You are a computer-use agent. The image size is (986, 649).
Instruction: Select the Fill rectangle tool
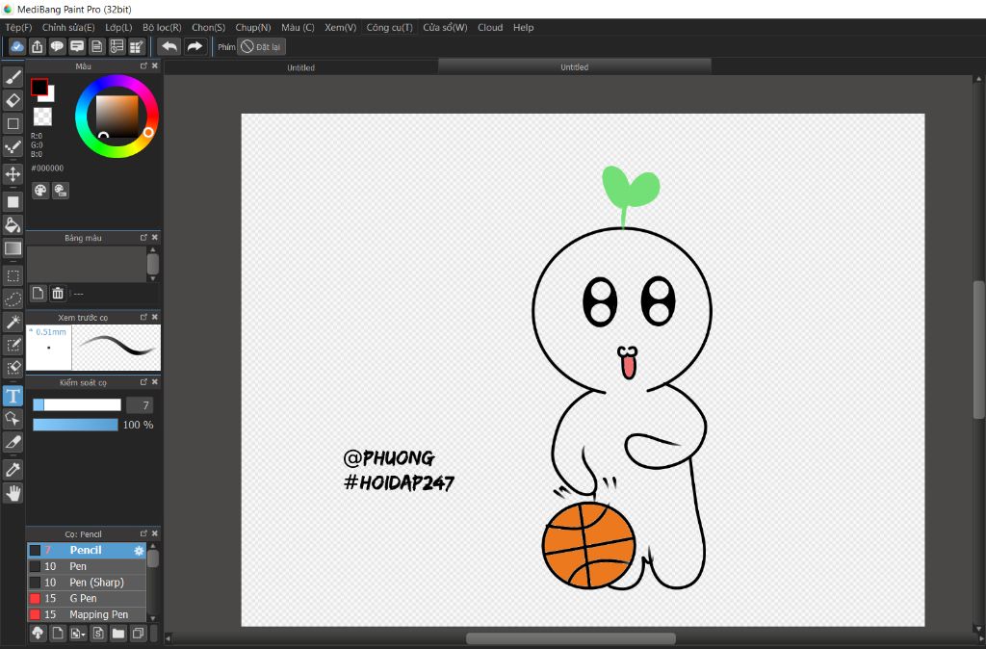click(x=13, y=202)
